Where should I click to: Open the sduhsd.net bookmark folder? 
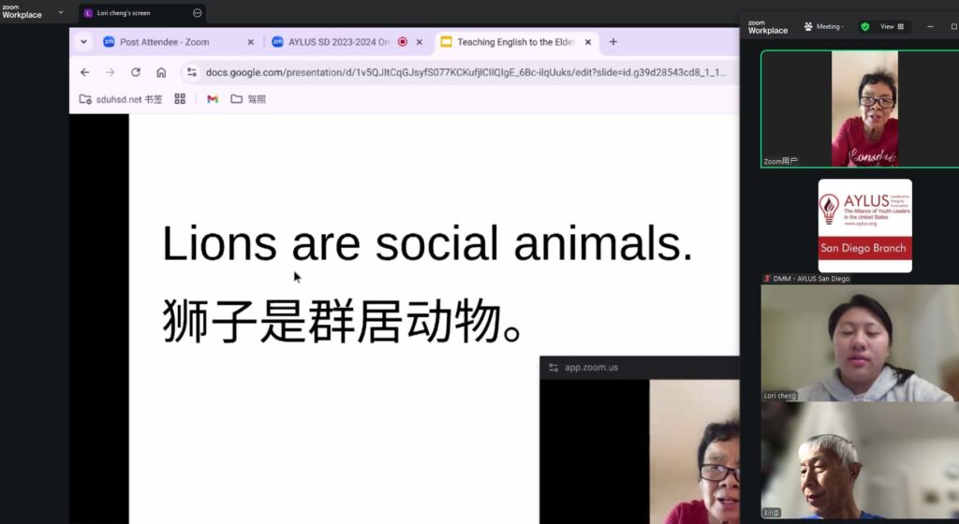(121, 99)
